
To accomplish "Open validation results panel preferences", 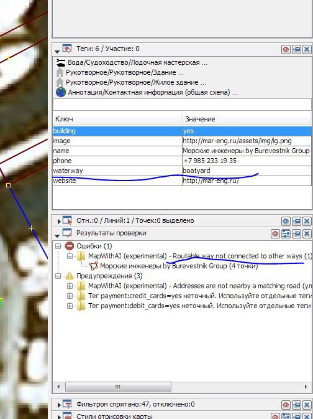I will click(x=286, y=234).
